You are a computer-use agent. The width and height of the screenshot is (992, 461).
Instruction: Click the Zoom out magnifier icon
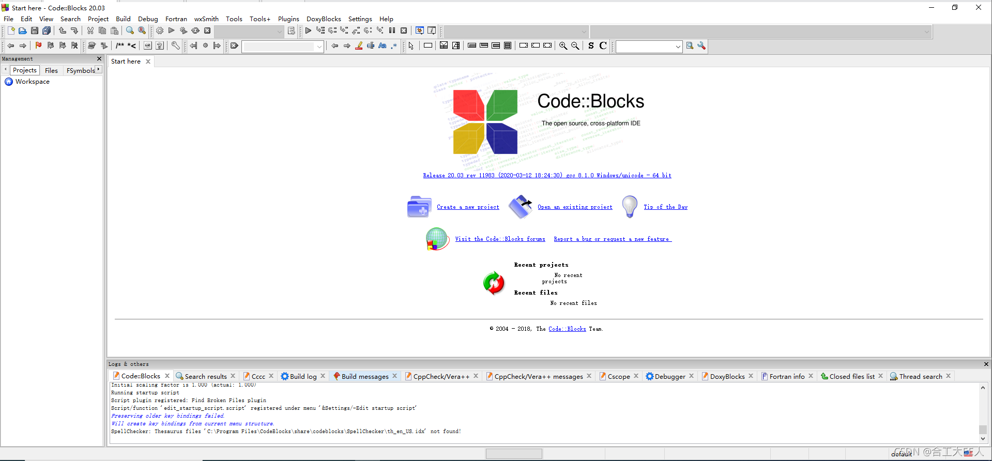575,46
